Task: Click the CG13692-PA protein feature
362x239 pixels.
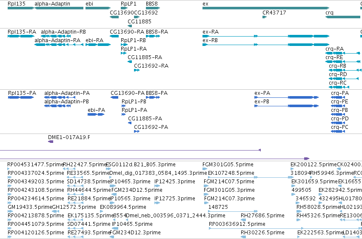Action: [137, 131]
